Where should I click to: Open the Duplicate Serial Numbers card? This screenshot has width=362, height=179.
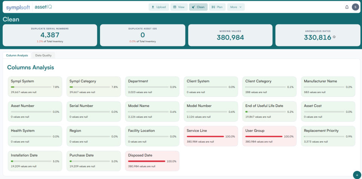[x=50, y=35]
